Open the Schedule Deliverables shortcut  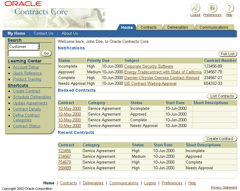32,97
